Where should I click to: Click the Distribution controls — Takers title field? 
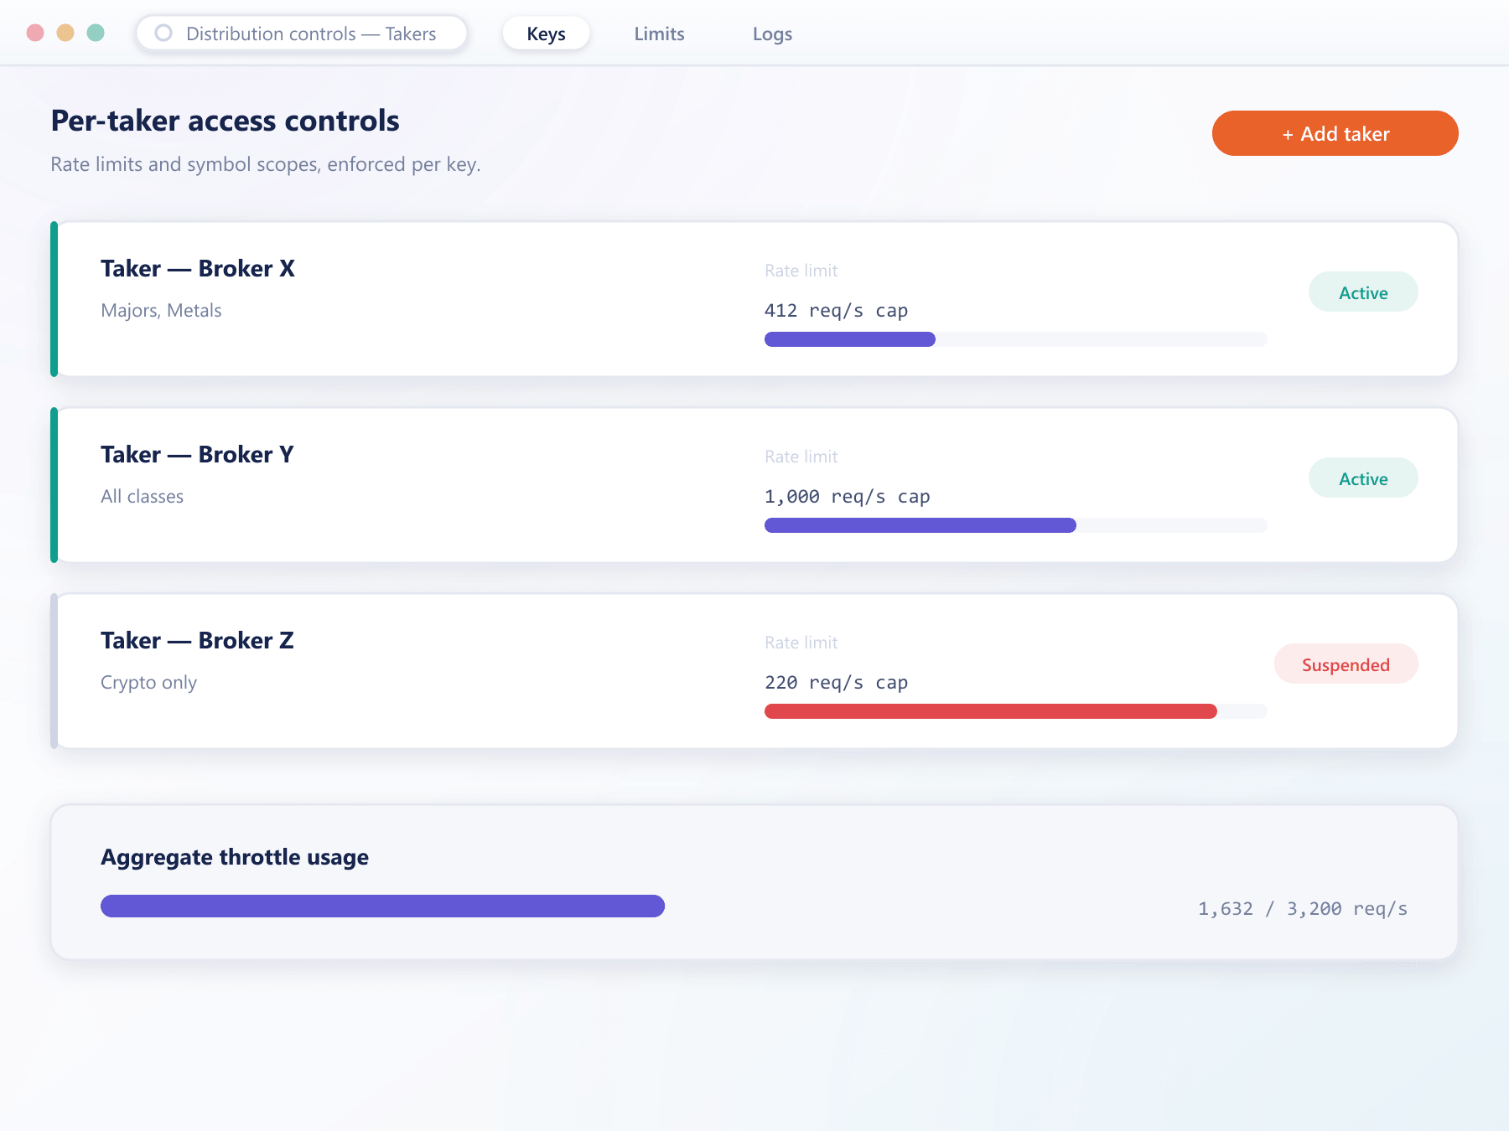[302, 34]
